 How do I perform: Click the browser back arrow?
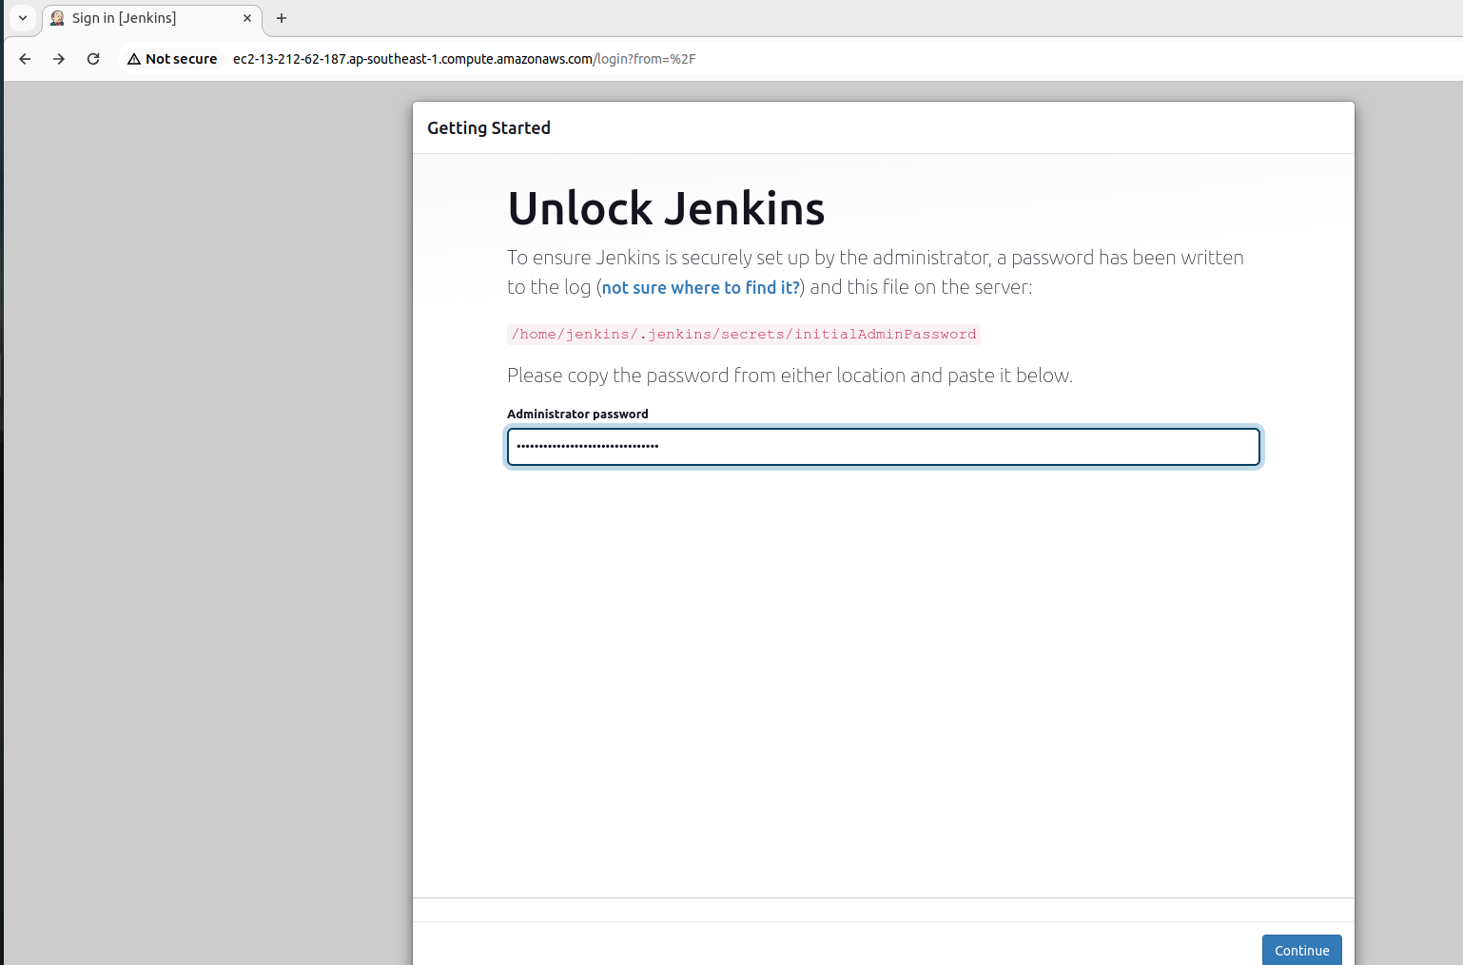(25, 59)
